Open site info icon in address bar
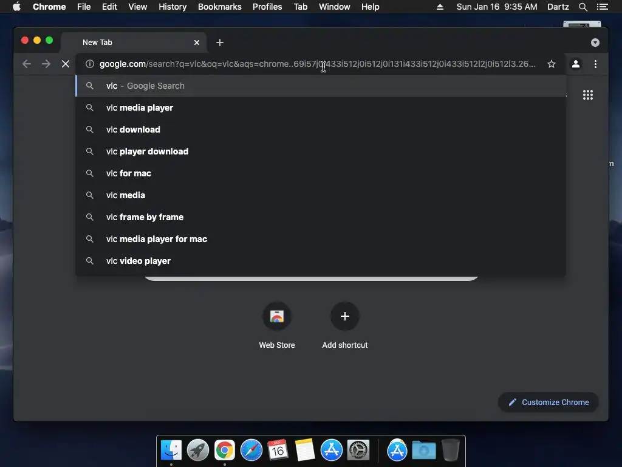Image resolution: width=622 pixels, height=467 pixels. click(90, 64)
